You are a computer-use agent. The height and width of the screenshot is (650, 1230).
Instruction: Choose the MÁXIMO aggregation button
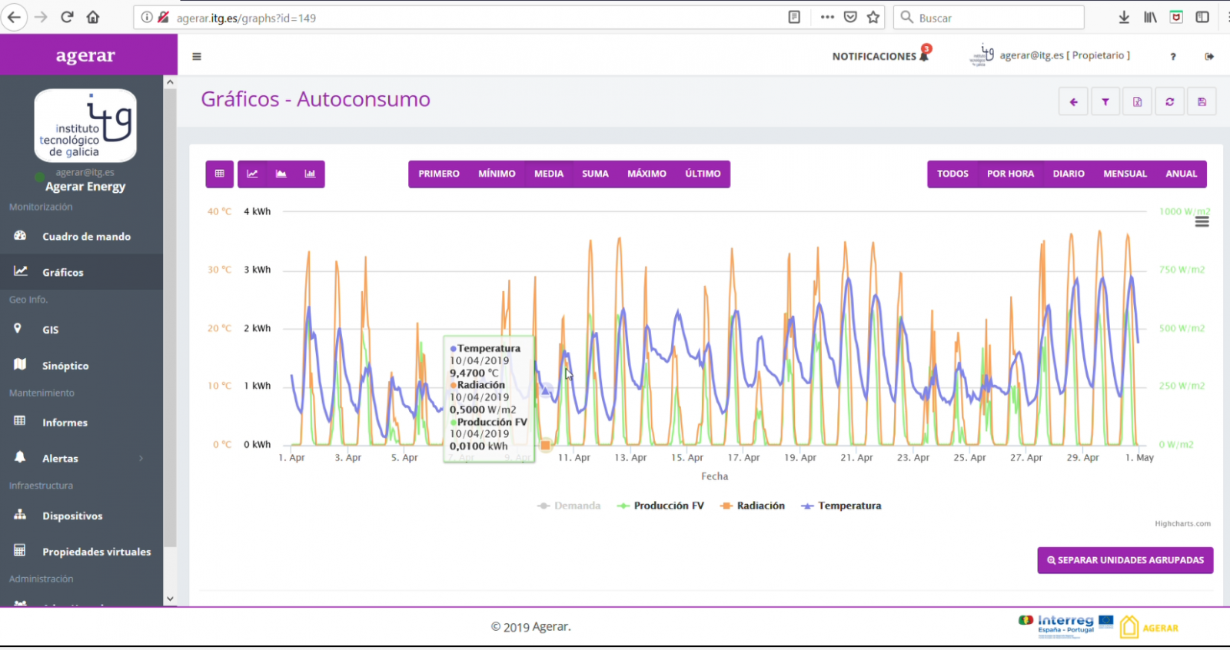[x=647, y=174]
